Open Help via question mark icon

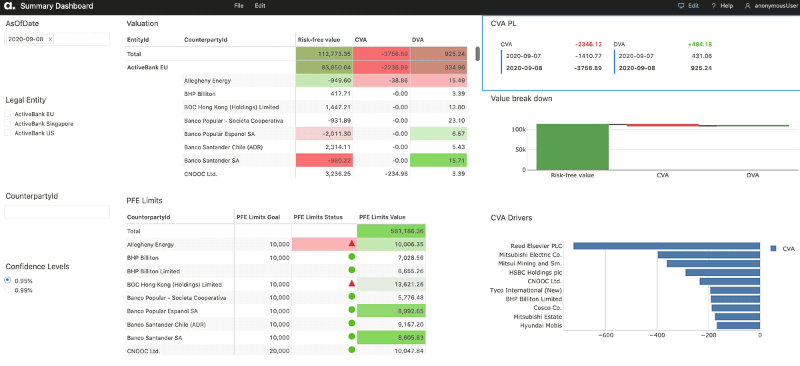coord(714,6)
